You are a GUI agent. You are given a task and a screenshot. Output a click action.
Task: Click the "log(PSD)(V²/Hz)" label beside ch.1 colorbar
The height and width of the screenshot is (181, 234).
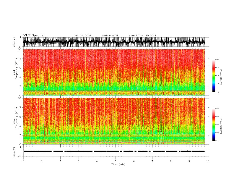coord(221,77)
